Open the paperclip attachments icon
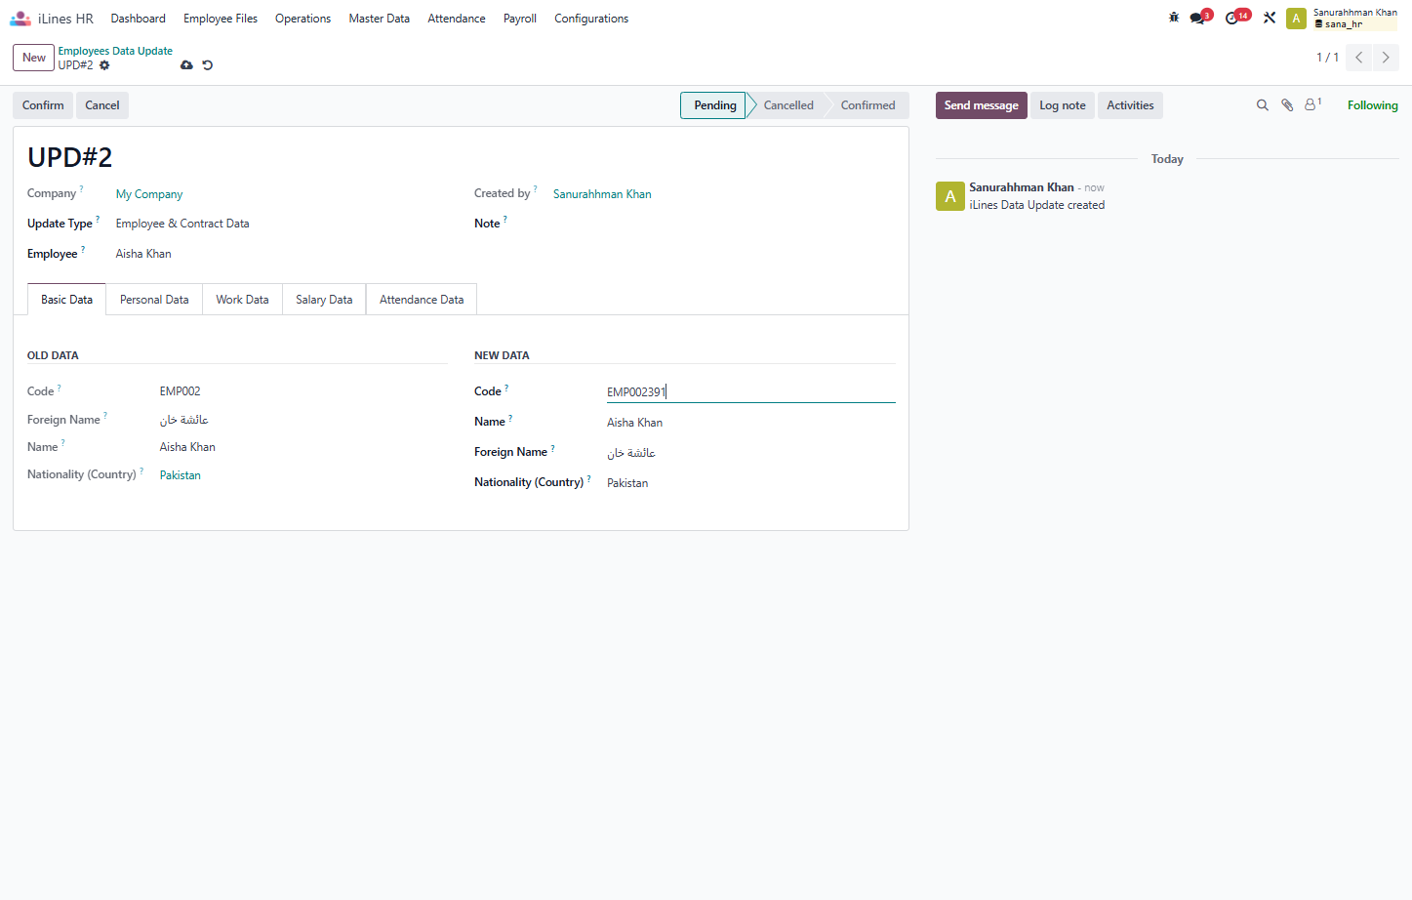The height and width of the screenshot is (900, 1412). 1287,105
